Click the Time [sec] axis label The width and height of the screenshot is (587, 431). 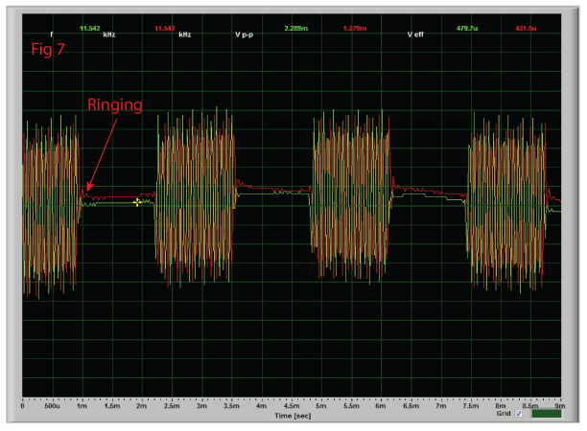[x=293, y=416]
